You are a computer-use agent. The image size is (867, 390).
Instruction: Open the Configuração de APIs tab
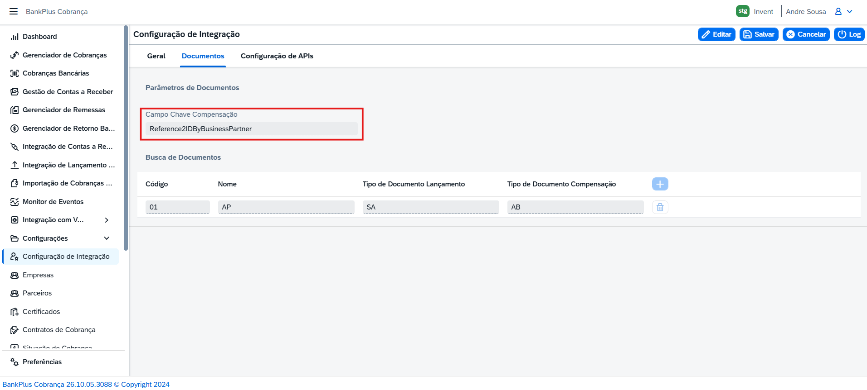coord(277,56)
